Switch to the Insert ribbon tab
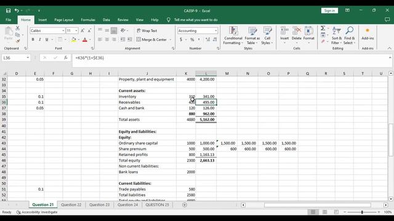This screenshot has width=394, height=221. point(42,20)
